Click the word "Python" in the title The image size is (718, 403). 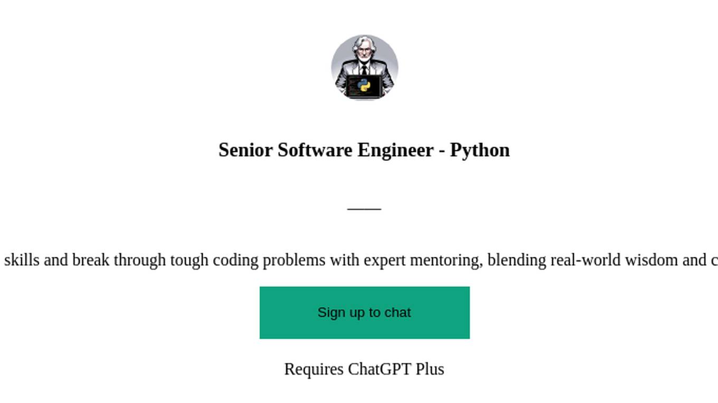pyautogui.click(x=479, y=150)
